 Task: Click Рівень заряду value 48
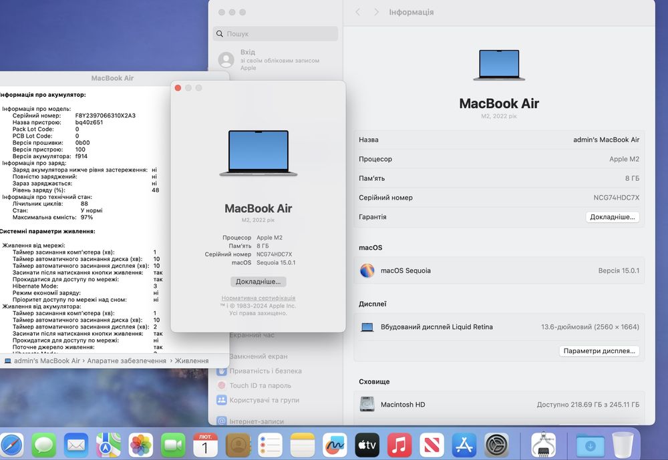(x=156, y=190)
